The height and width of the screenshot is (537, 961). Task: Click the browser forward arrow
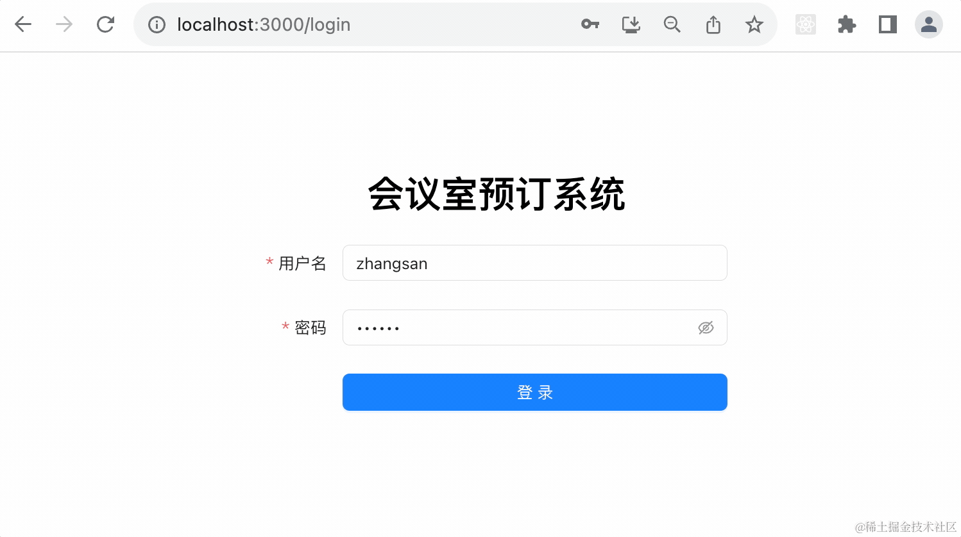pyautogui.click(x=64, y=24)
